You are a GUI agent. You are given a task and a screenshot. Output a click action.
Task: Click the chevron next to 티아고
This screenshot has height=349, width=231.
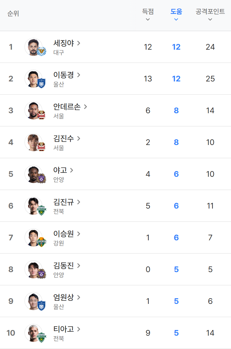point(79,329)
